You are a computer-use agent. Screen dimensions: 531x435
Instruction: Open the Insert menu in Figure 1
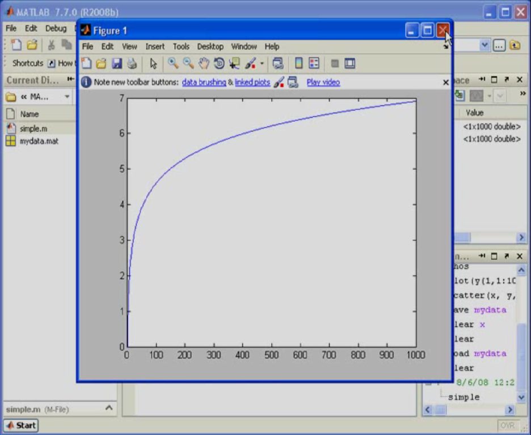[155, 46]
